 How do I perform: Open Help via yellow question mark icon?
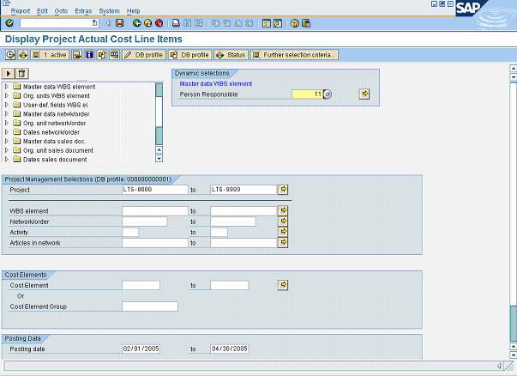click(295, 23)
